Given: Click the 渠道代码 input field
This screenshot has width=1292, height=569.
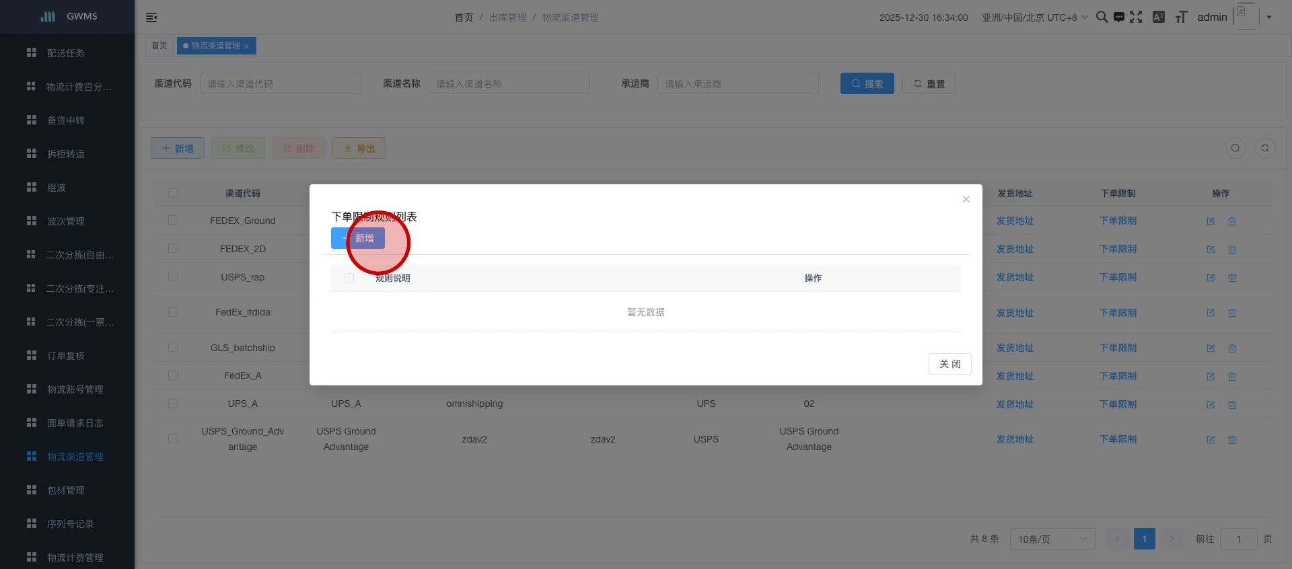Looking at the screenshot, I should [281, 83].
